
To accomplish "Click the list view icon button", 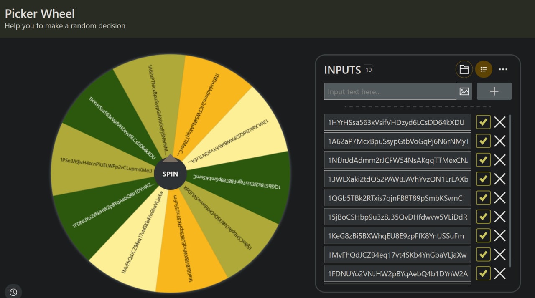I will coord(484,69).
